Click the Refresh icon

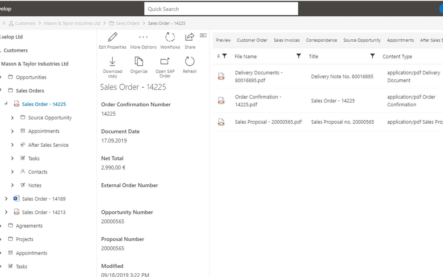(190, 61)
